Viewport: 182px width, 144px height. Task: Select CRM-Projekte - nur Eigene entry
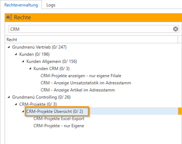point(59,126)
